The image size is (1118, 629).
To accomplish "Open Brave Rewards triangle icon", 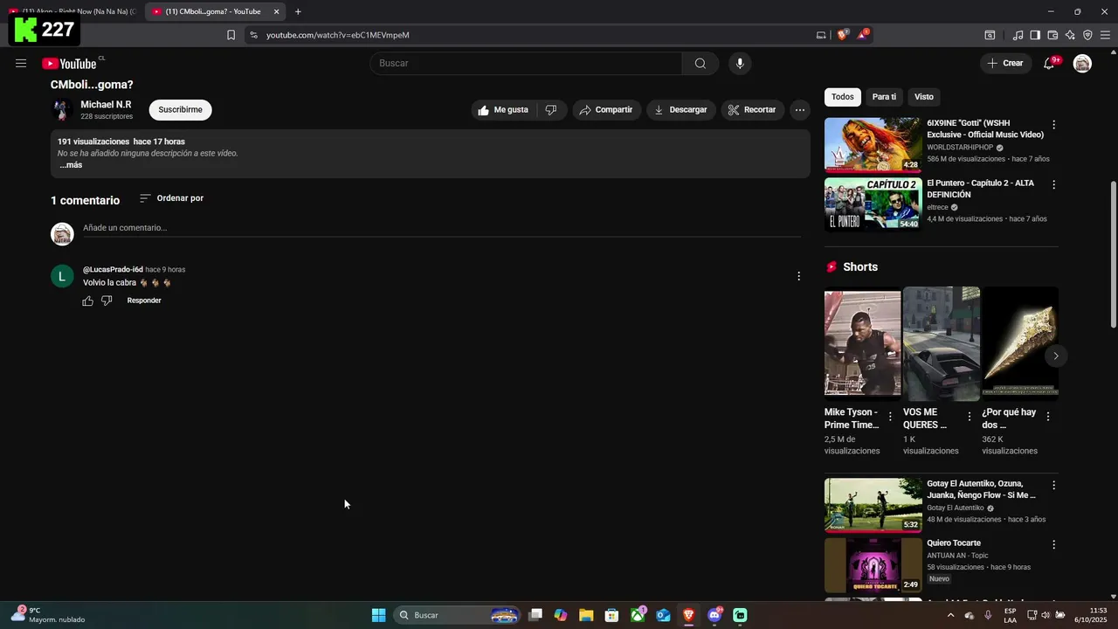I will tap(863, 35).
